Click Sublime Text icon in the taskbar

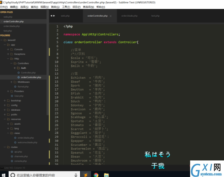86,175
